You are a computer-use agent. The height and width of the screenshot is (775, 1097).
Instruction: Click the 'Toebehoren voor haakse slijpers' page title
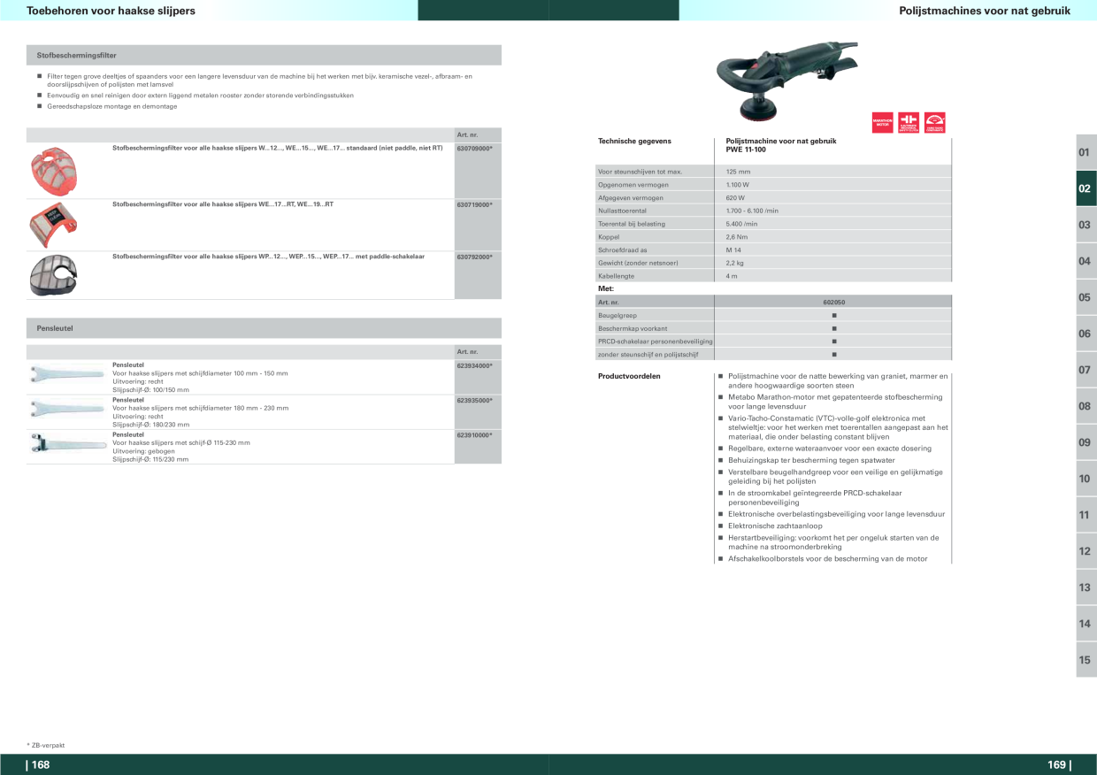point(111,11)
